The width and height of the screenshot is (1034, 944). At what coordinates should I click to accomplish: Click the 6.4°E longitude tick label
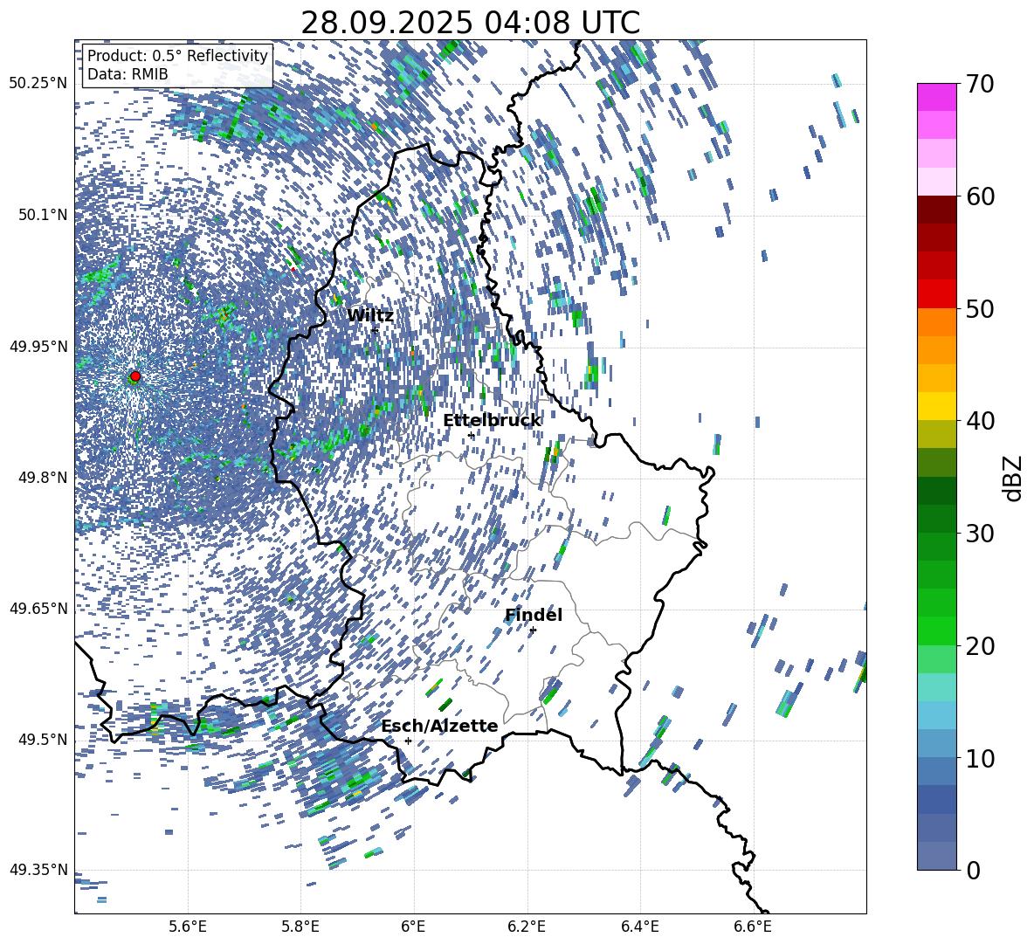pos(639,927)
